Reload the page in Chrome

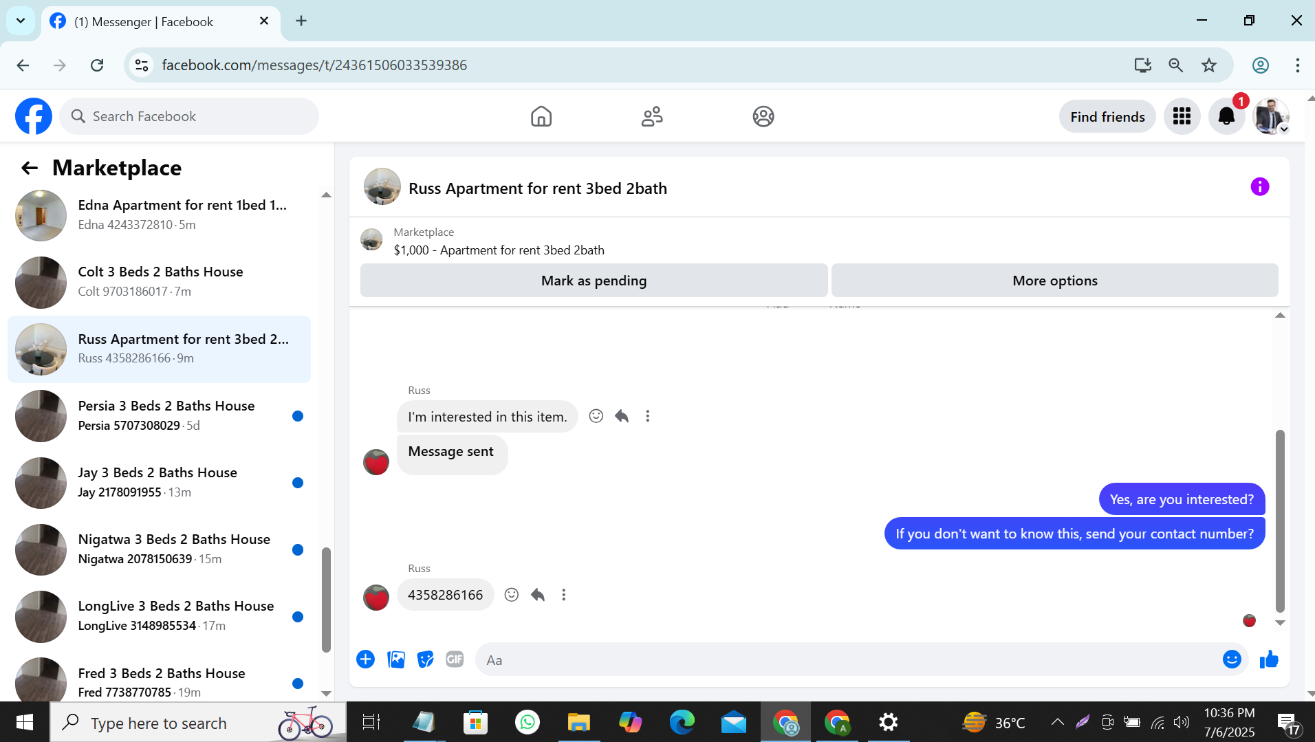click(97, 65)
